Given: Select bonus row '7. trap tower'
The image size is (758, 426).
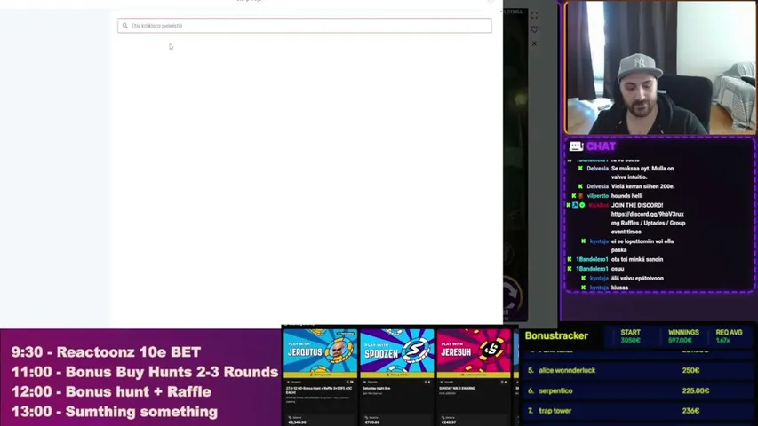Looking at the screenshot, I should point(637,411).
